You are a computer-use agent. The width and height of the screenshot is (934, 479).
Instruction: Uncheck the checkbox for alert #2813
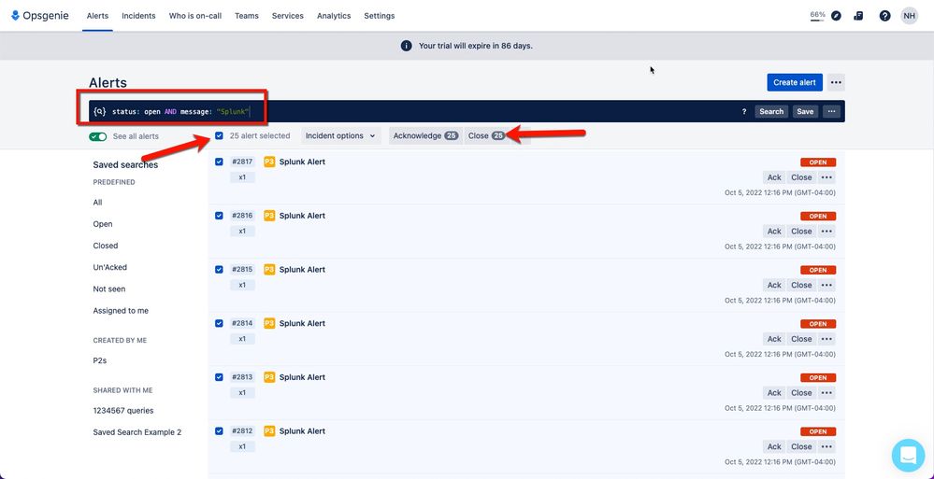click(219, 377)
